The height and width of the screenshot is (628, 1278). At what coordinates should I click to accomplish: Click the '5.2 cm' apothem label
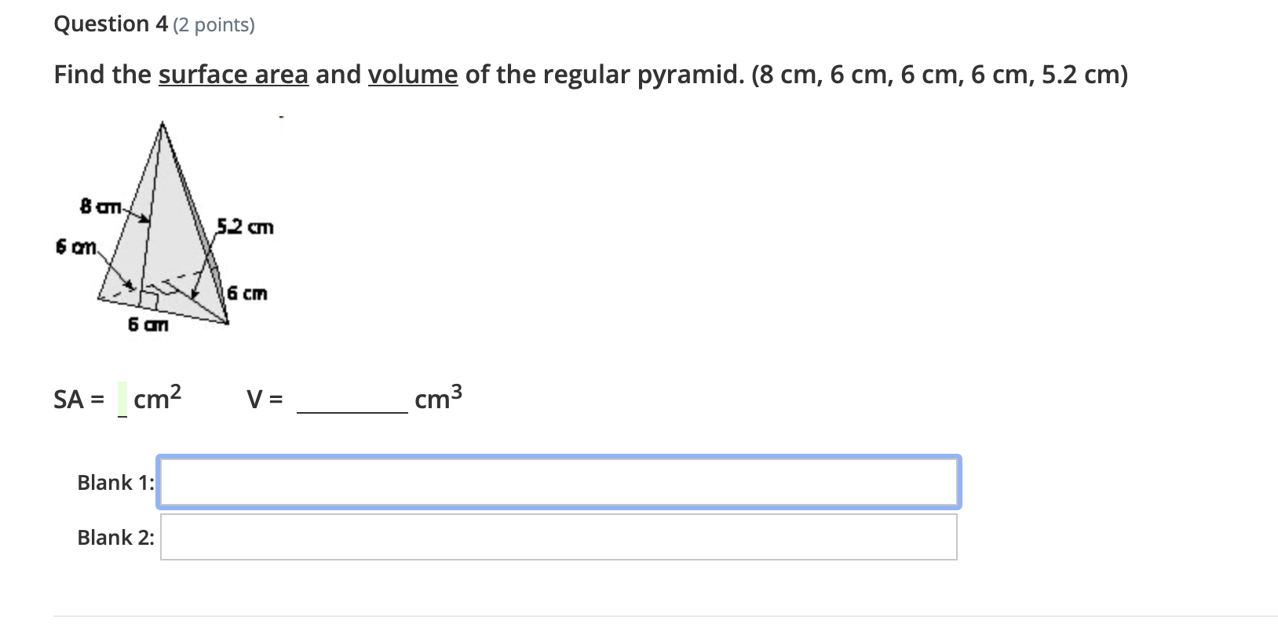tap(243, 228)
